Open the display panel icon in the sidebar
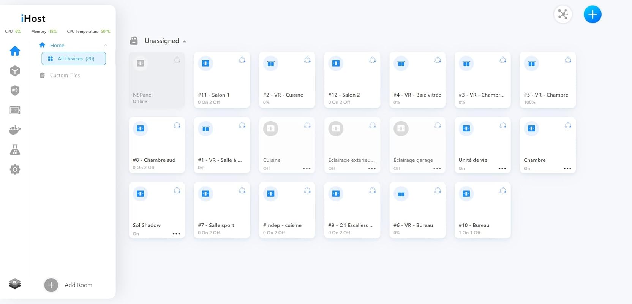632x304 pixels. click(15, 110)
